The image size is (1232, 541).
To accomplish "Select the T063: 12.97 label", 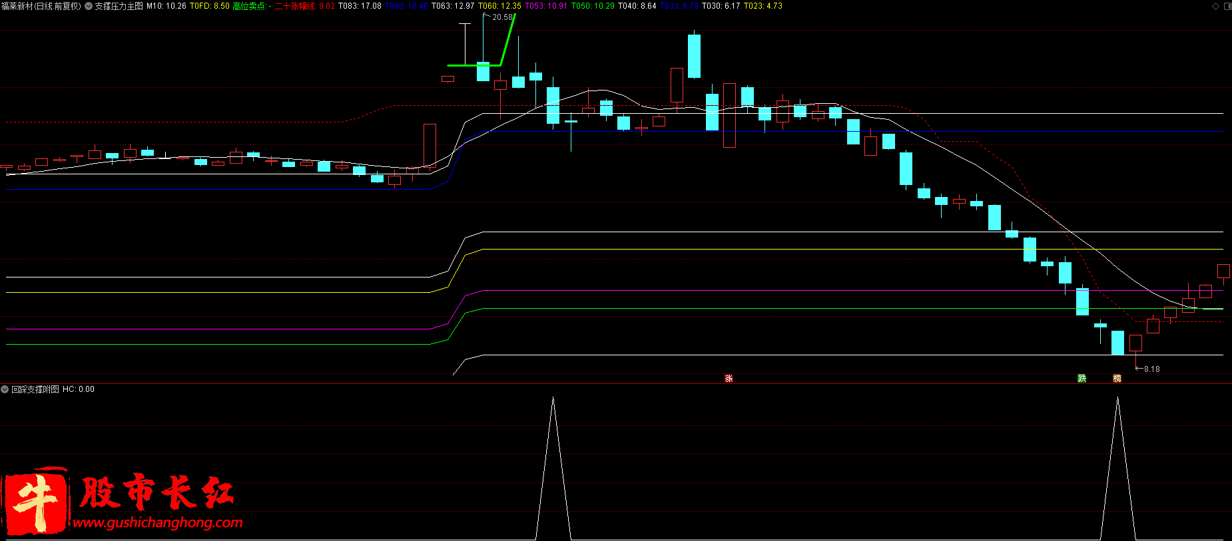I will click(x=453, y=6).
